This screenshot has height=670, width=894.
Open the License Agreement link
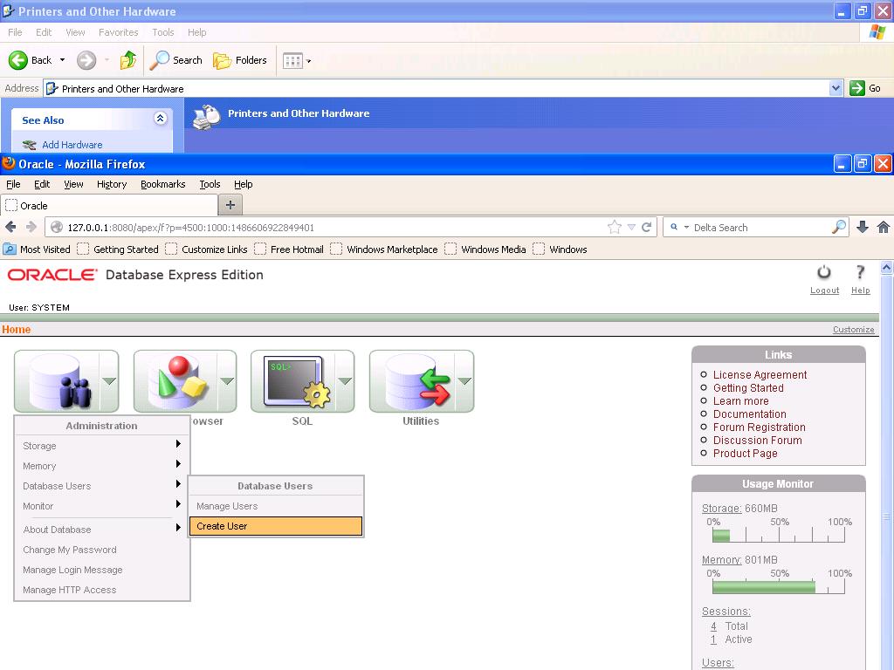tap(760, 375)
